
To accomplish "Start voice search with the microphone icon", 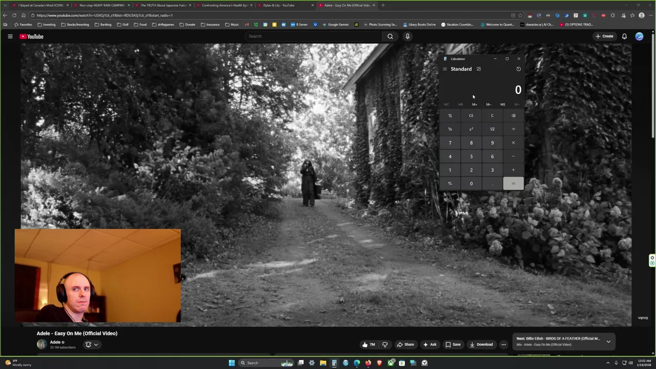I will coord(407,36).
